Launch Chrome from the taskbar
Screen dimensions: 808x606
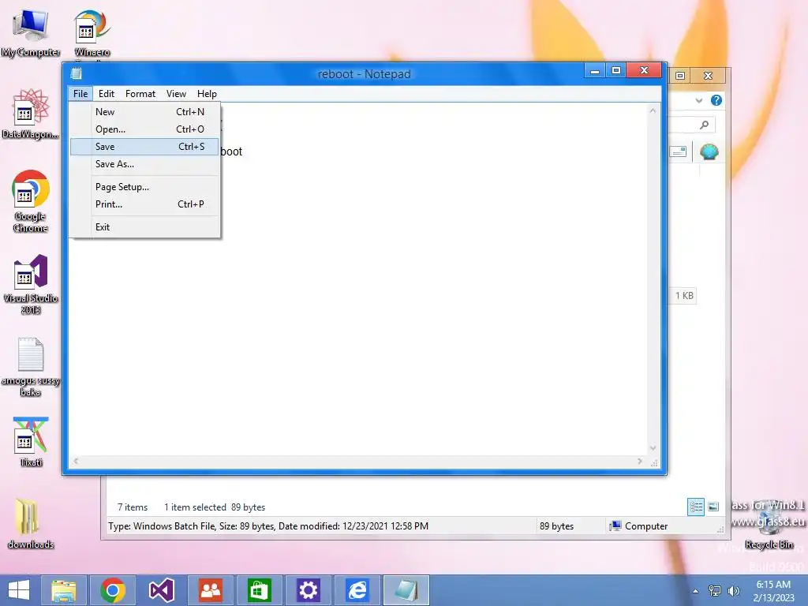pos(113,590)
